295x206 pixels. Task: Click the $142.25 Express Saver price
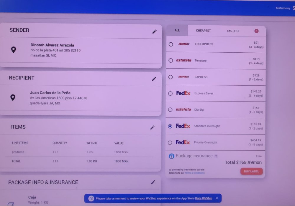pyautogui.click(x=256, y=91)
